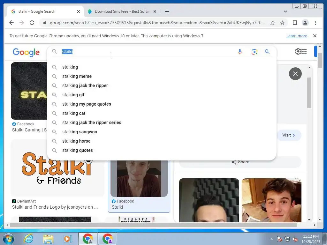Reload the current page

[x=32, y=23]
